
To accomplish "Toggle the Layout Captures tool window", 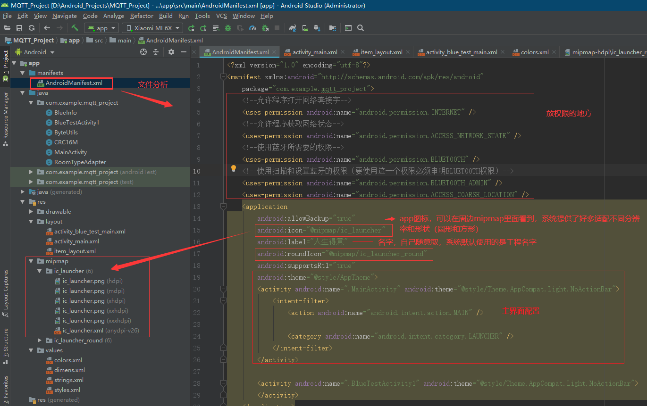I will [6, 293].
